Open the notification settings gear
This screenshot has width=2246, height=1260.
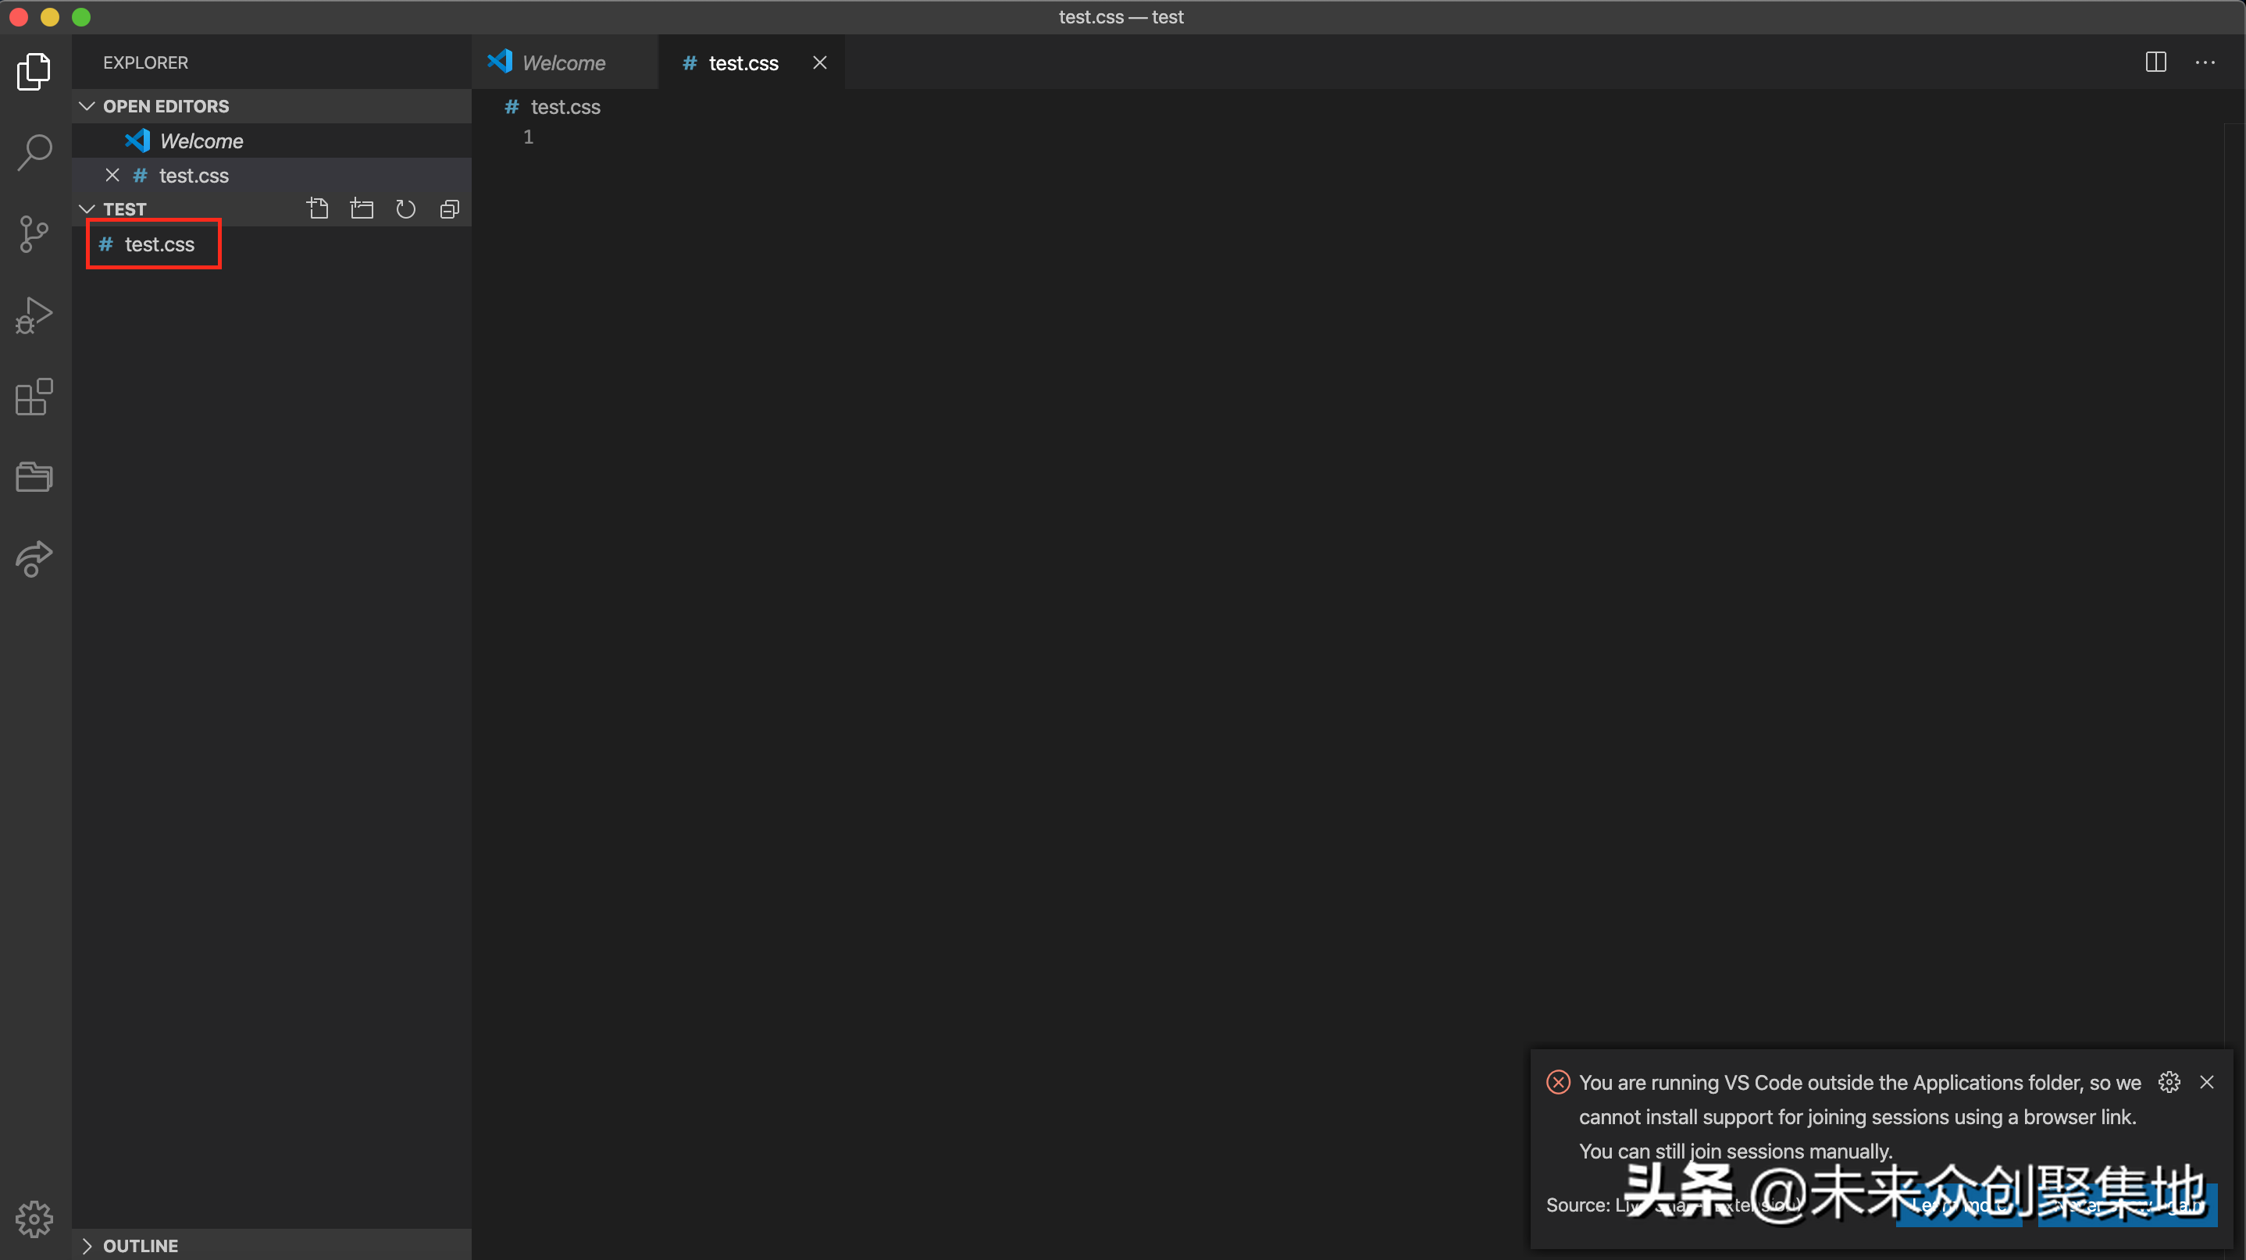coord(2169,1082)
